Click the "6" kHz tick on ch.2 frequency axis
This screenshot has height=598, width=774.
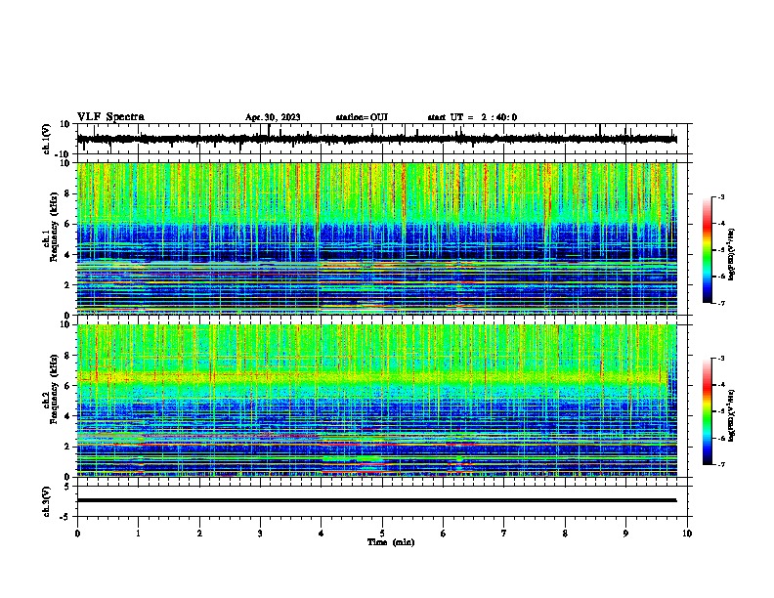tap(68, 385)
